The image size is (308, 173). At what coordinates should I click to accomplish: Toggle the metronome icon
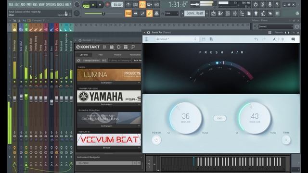pos(128,4)
